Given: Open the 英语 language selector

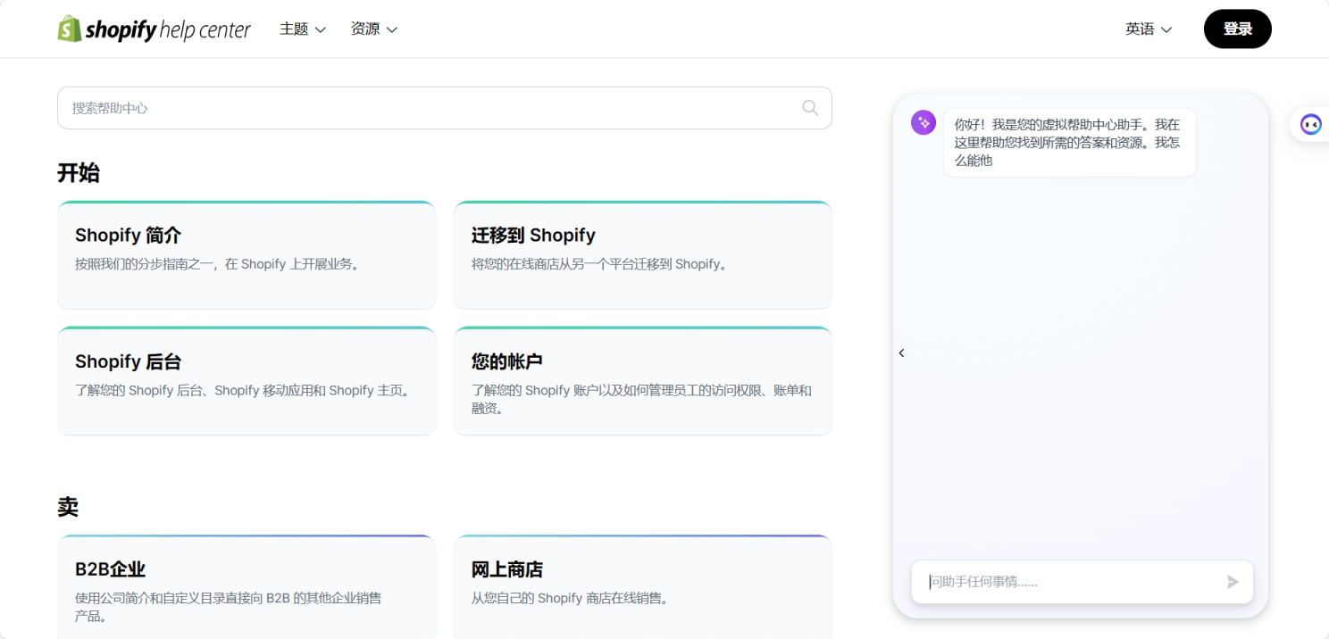Looking at the screenshot, I should (1148, 29).
